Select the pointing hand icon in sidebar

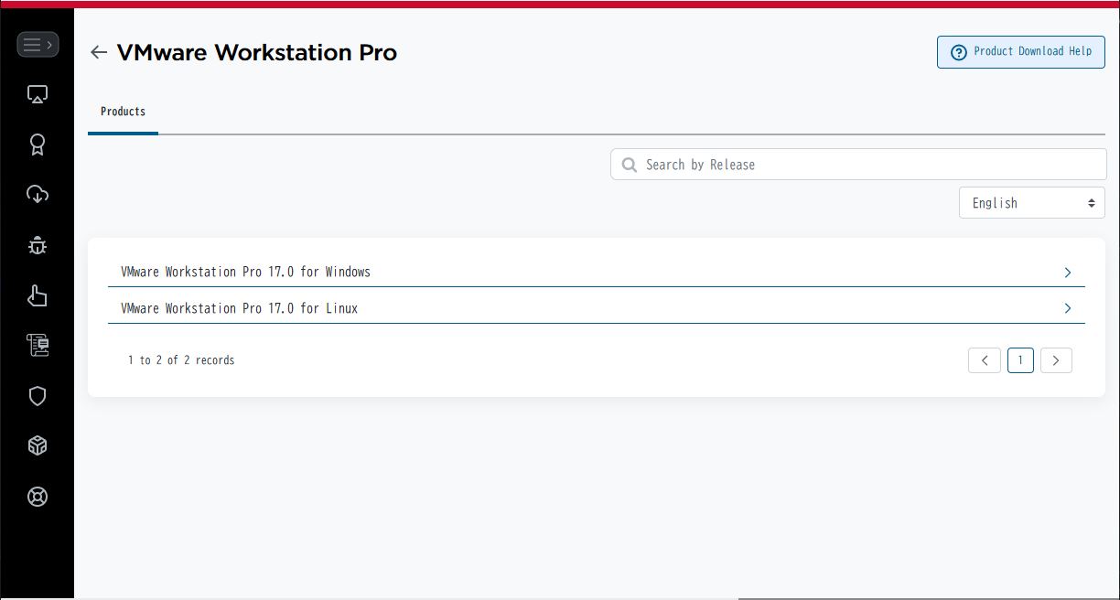[x=38, y=295]
